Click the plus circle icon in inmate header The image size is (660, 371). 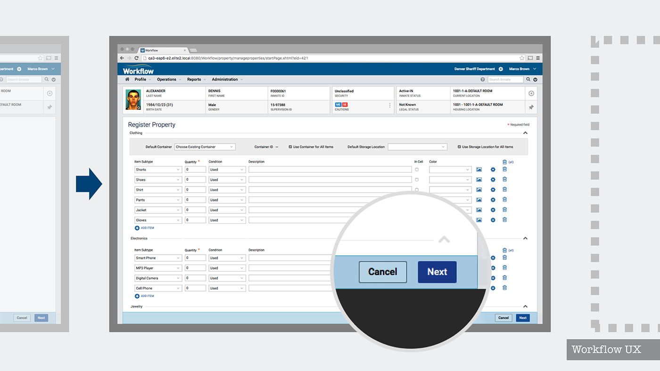531,94
